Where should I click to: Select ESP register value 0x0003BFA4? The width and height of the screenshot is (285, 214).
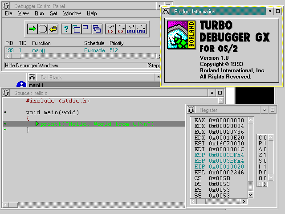(226, 155)
